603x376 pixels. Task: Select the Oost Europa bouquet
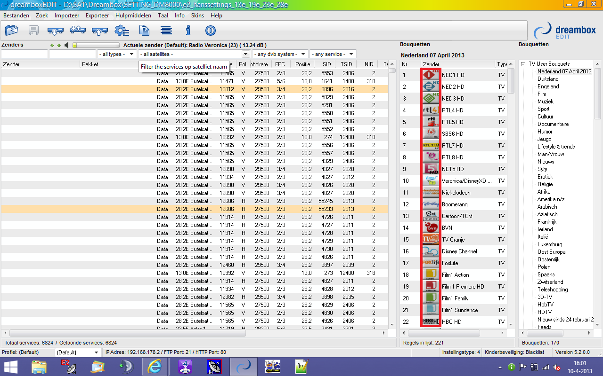552,252
